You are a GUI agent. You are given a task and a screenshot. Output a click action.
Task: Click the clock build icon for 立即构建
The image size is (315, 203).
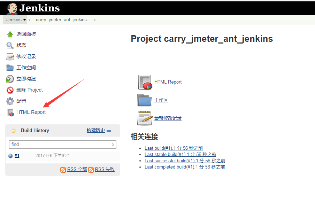coord(10,79)
